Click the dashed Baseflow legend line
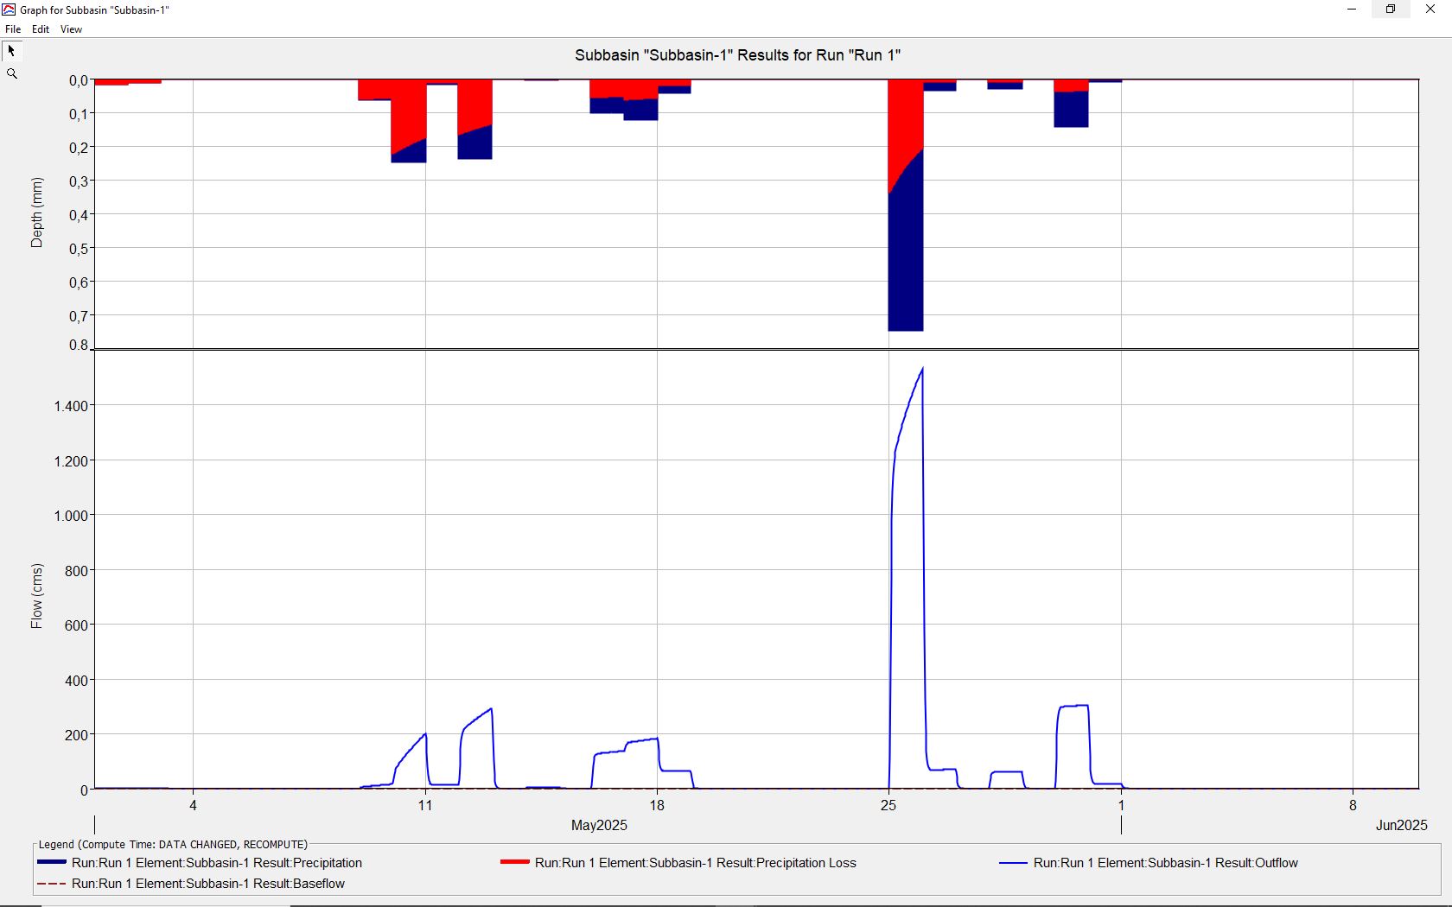Image resolution: width=1452 pixels, height=907 pixels. click(x=52, y=884)
